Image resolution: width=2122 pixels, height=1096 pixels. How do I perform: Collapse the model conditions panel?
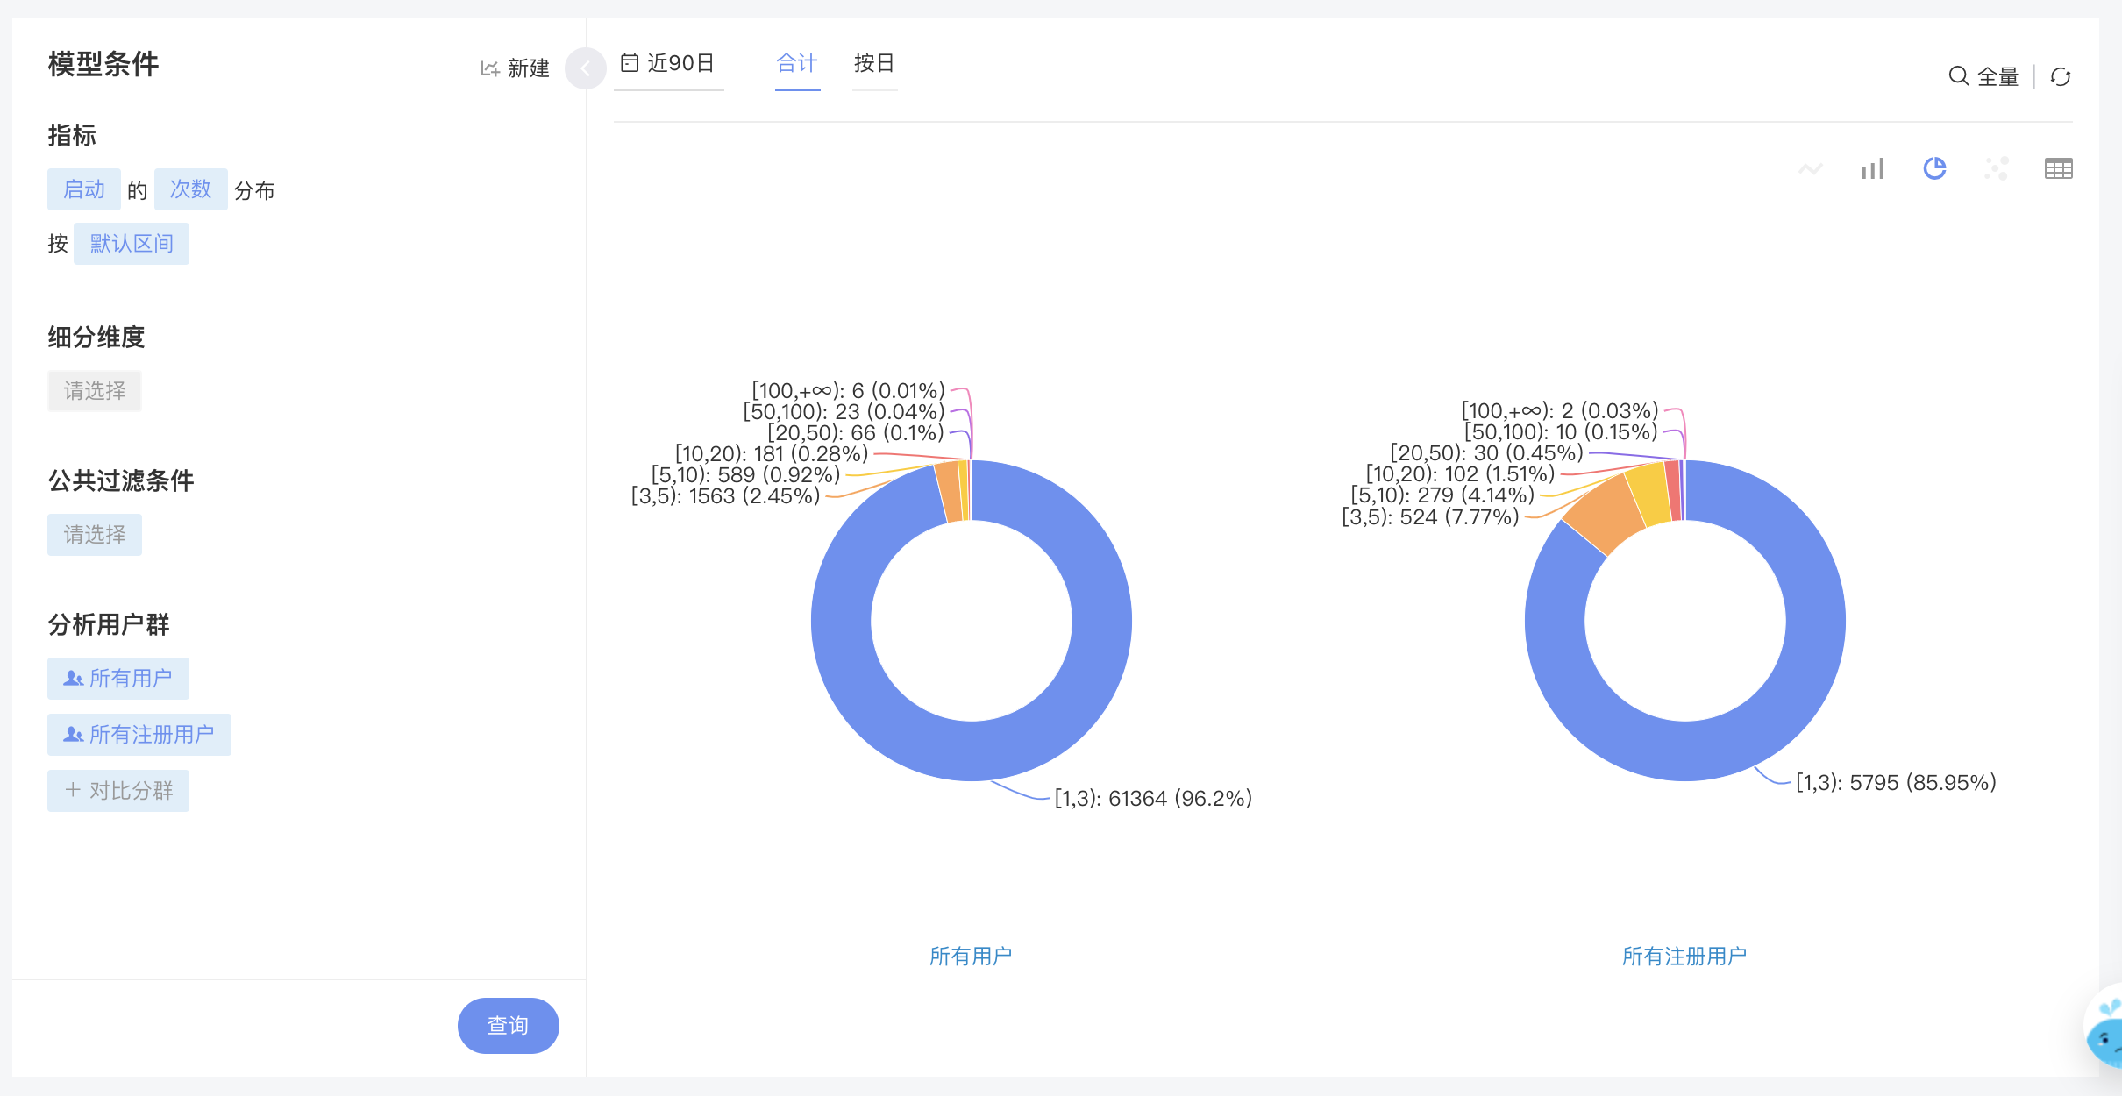point(585,68)
